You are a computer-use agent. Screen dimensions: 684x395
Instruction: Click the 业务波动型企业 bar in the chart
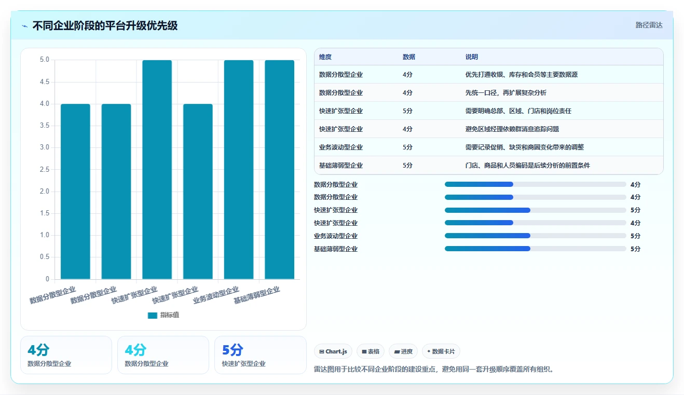[x=239, y=170]
